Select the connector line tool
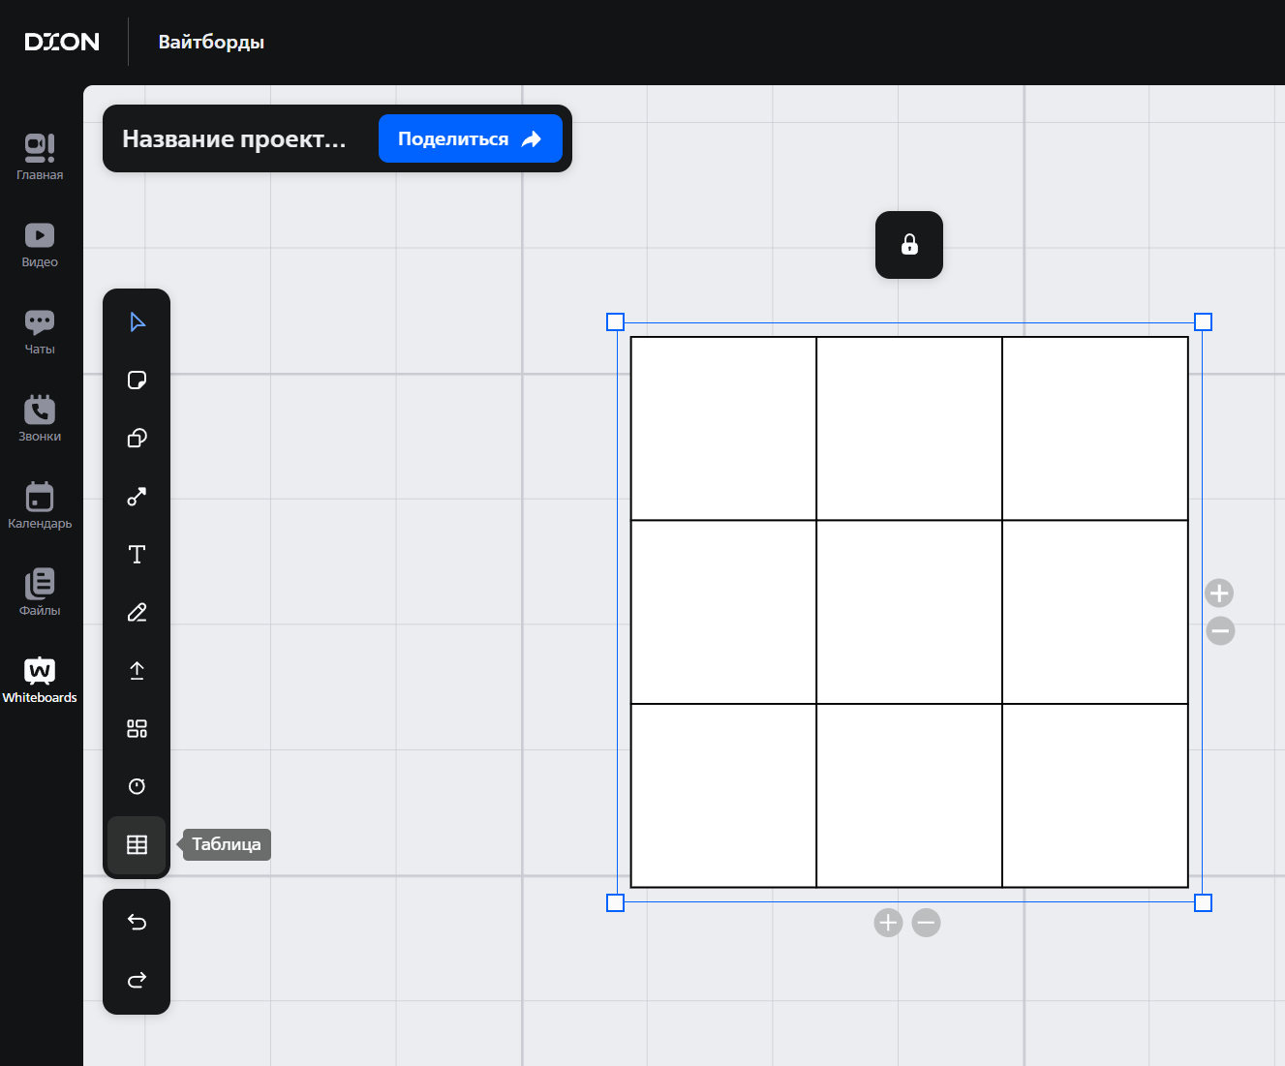The image size is (1285, 1066). [x=137, y=497]
